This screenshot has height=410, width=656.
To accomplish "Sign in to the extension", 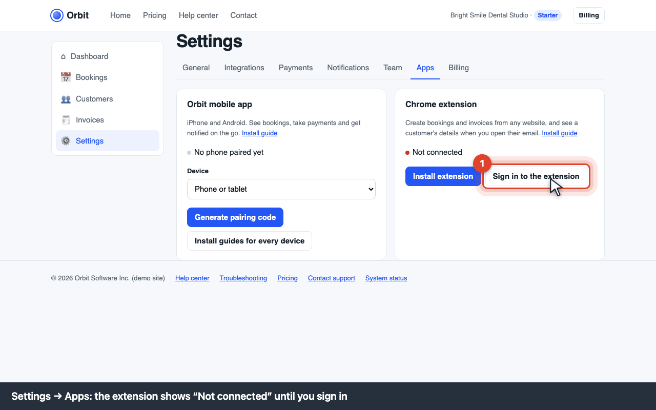I will [x=536, y=176].
